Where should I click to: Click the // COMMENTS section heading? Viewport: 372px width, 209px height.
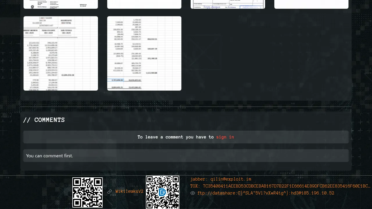tap(44, 120)
